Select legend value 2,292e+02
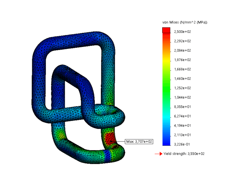The width and height of the screenshot is (228, 180). click(182, 41)
